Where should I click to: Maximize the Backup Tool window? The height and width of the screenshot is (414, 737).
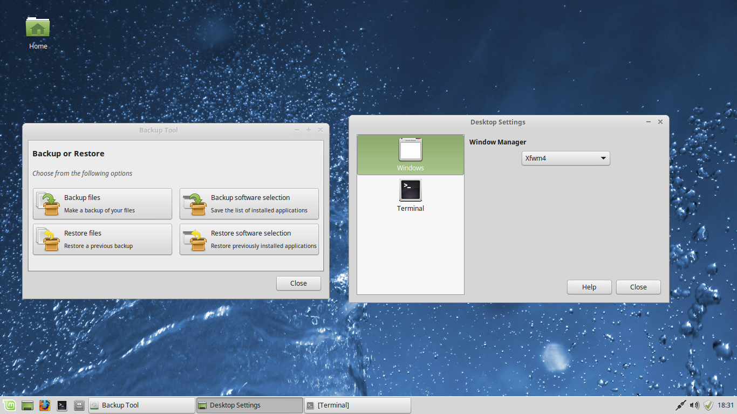tap(309, 130)
